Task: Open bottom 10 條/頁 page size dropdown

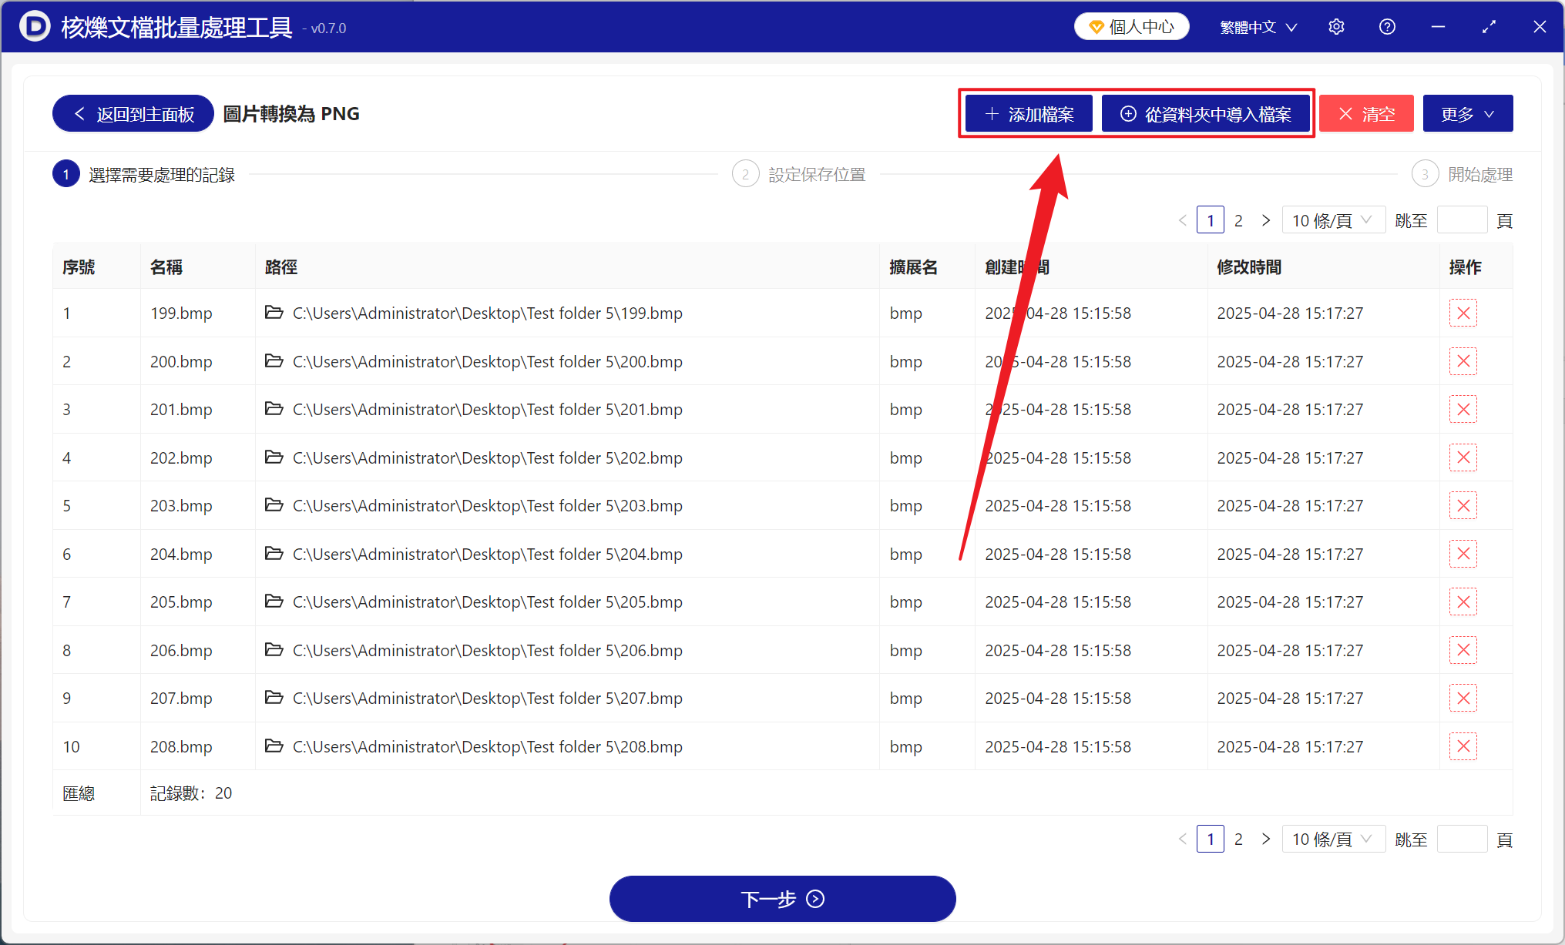Action: (x=1333, y=839)
